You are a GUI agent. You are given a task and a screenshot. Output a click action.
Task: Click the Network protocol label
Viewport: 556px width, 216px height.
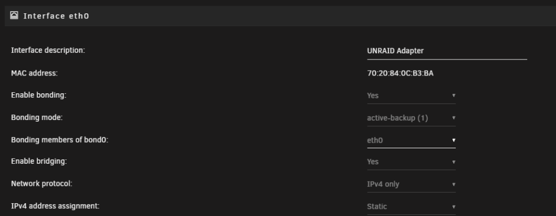coord(42,184)
